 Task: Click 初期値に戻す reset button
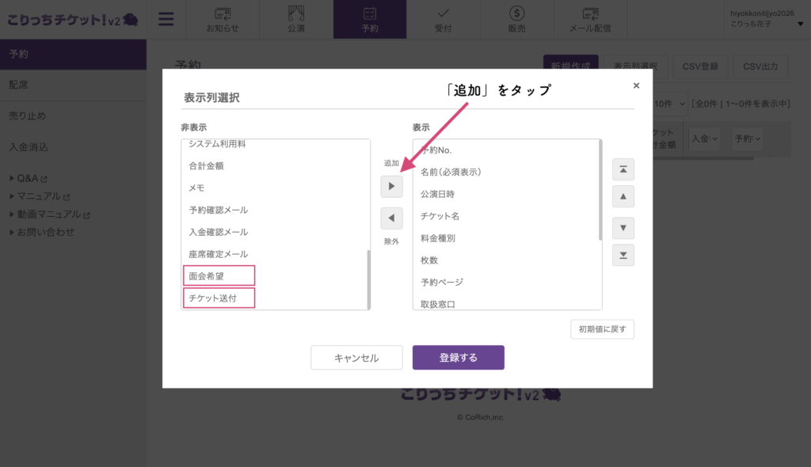click(602, 329)
